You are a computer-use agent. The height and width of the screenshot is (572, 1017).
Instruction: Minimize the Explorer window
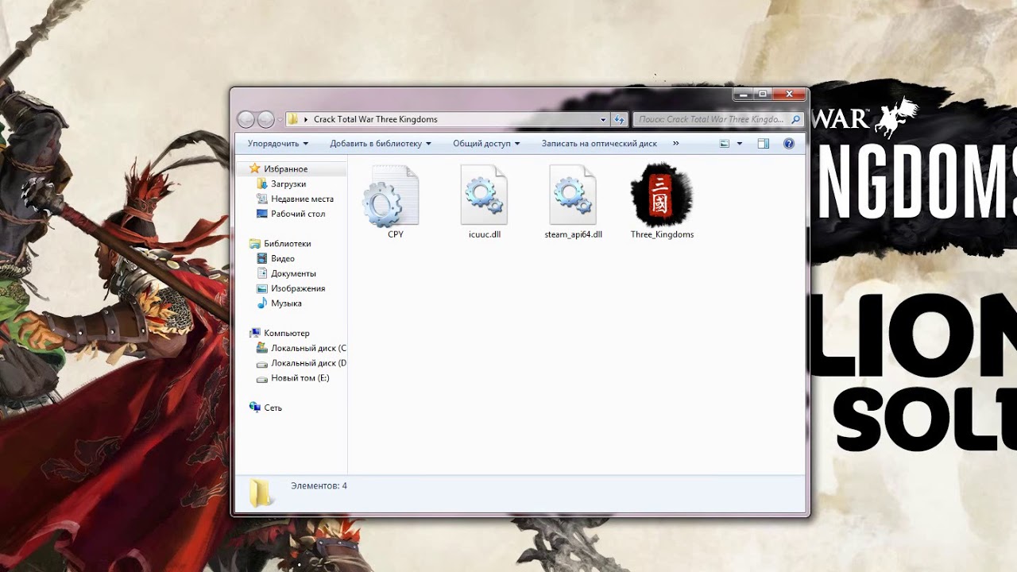[743, 95]
